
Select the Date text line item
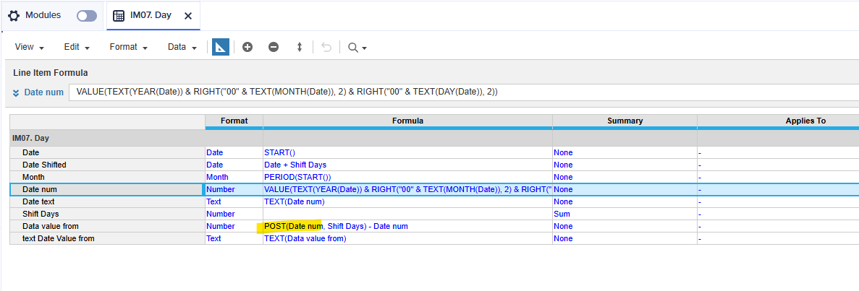click(x=107, y=201)
